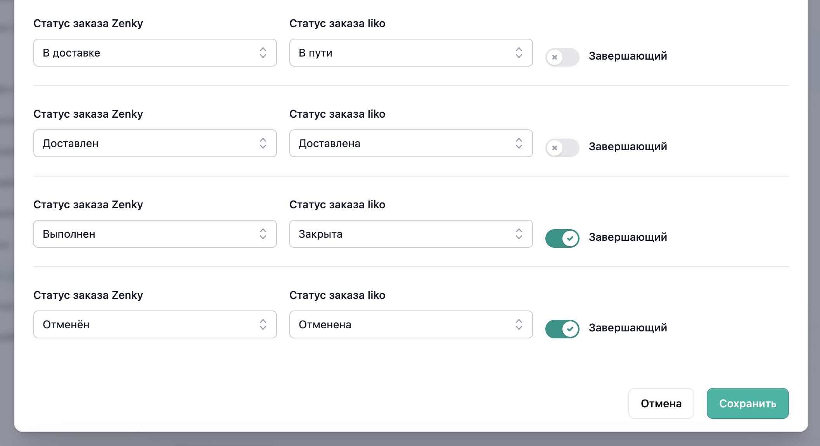Screen dimensions: 820x446
Task: Click the checkmark knob on the "Закрыта" toggle
Action: (570, 238)
